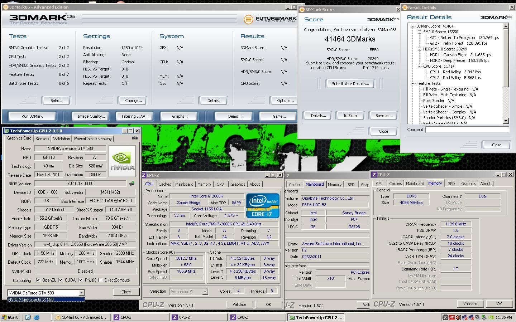Click the ATI icon in the system tray
The image size is (516, 322).
[x=452, y=317]
